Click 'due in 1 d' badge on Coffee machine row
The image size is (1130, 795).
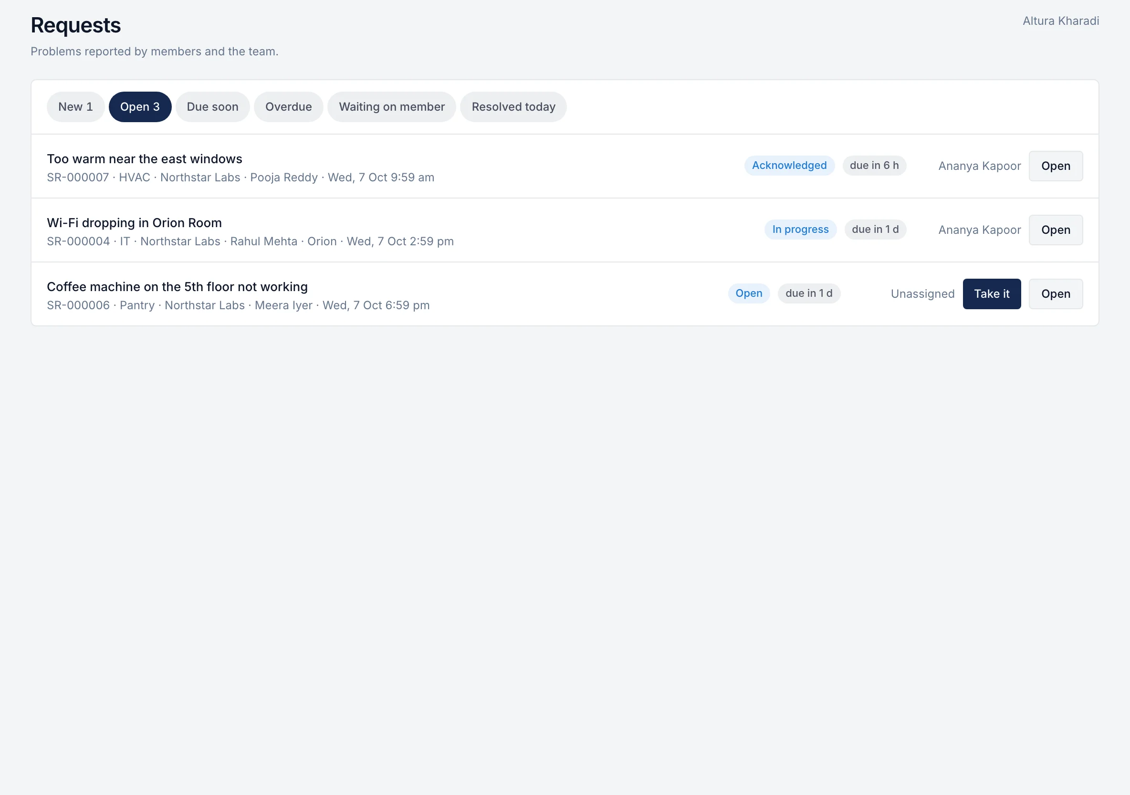[809, 293]
